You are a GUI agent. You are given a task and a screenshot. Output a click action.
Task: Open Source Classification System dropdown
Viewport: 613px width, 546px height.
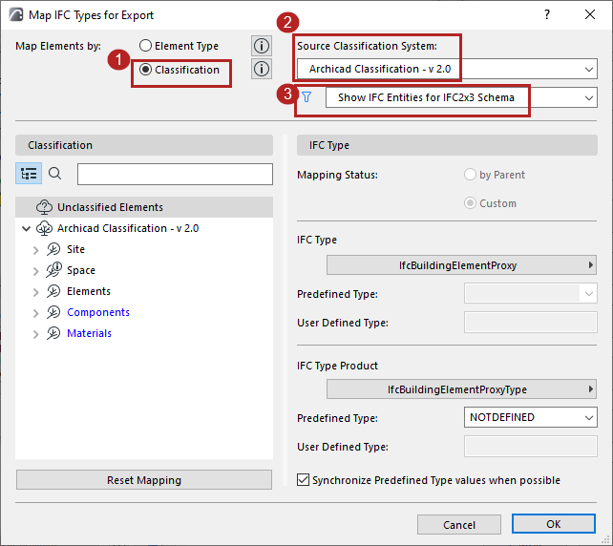(447, 69)
